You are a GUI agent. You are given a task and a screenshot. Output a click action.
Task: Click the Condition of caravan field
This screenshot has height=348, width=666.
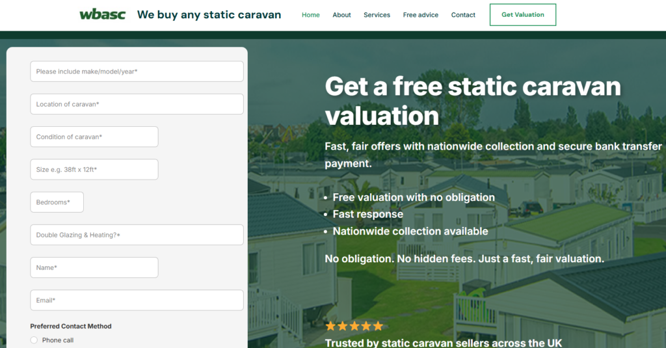(x=94, y=137)
